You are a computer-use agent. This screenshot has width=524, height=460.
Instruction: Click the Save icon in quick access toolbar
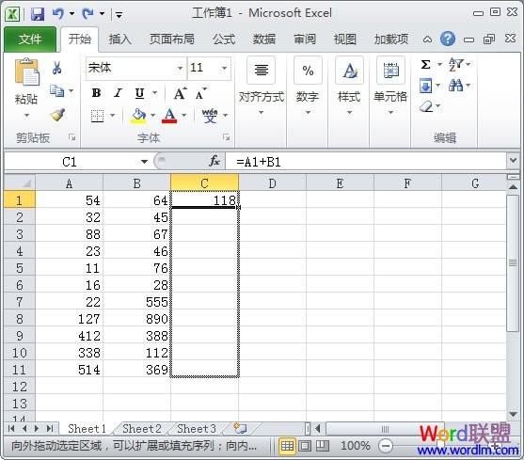click(38, 14)
